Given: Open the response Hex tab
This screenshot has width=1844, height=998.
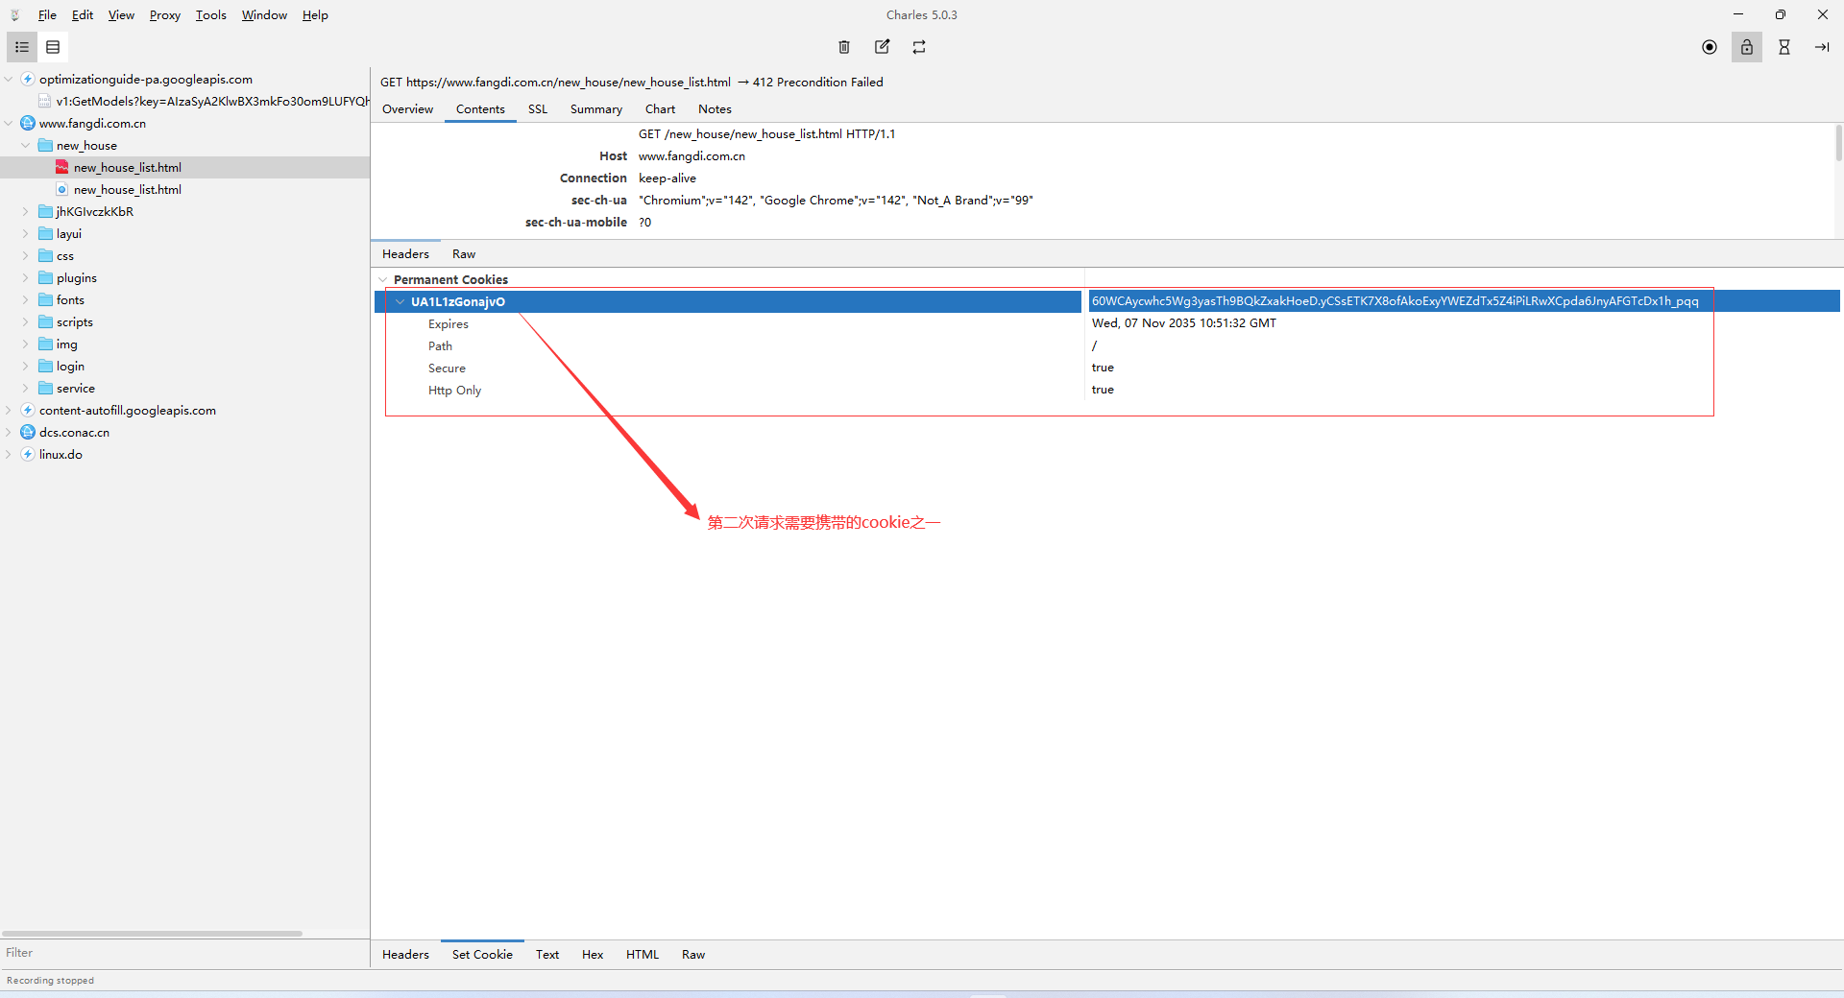Looking at the screenshot, I should (593, 955).
